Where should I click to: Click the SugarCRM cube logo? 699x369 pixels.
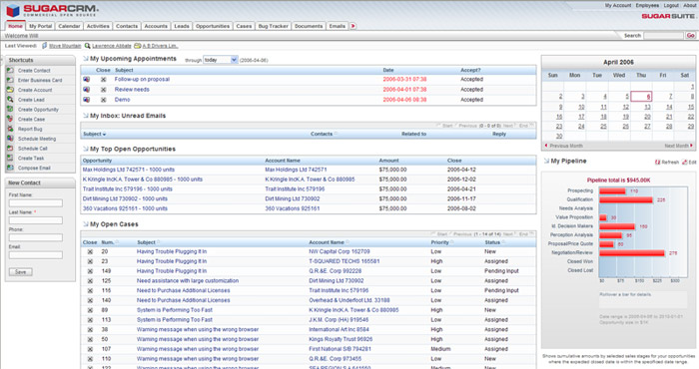click(x=13, y=11)
